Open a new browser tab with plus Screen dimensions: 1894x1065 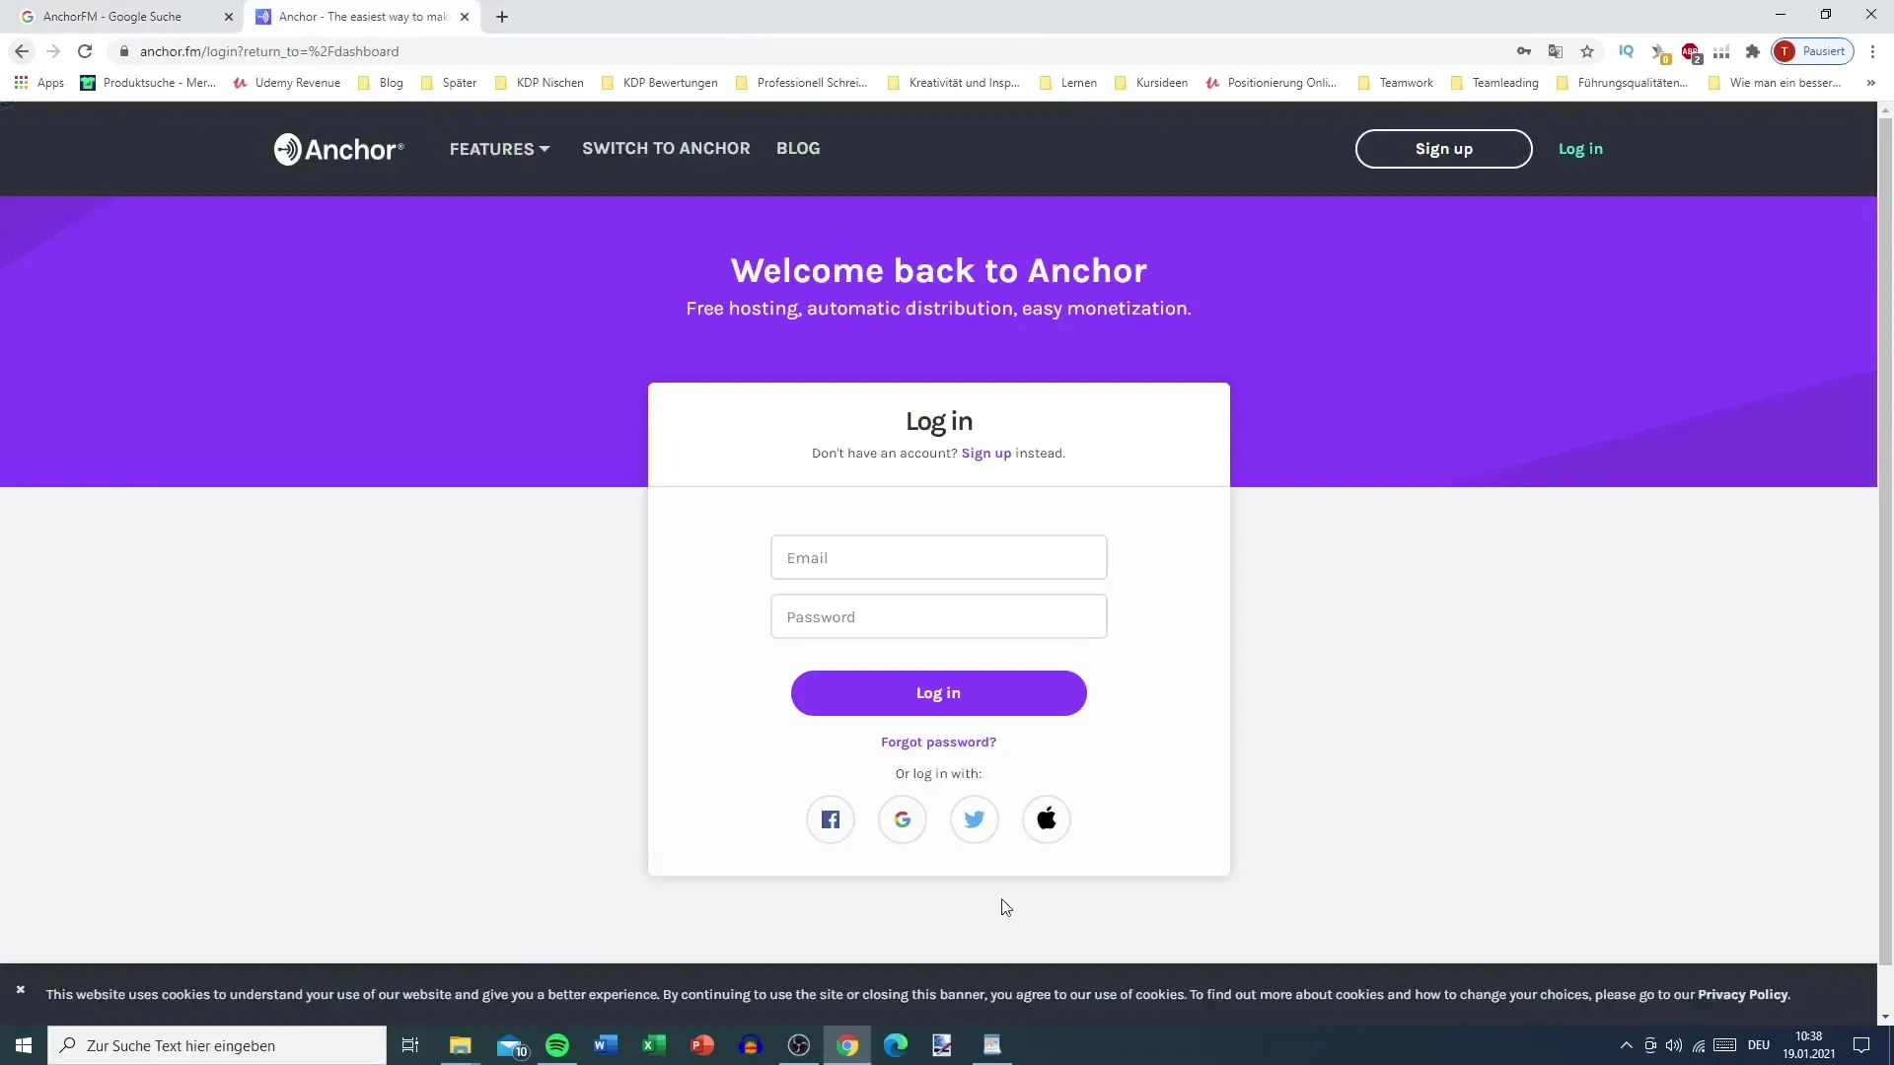pos(502,17)
